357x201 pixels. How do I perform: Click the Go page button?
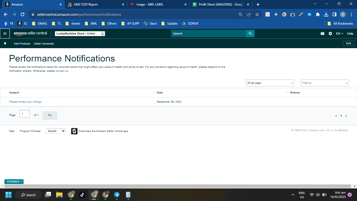[x=50, y=115]
